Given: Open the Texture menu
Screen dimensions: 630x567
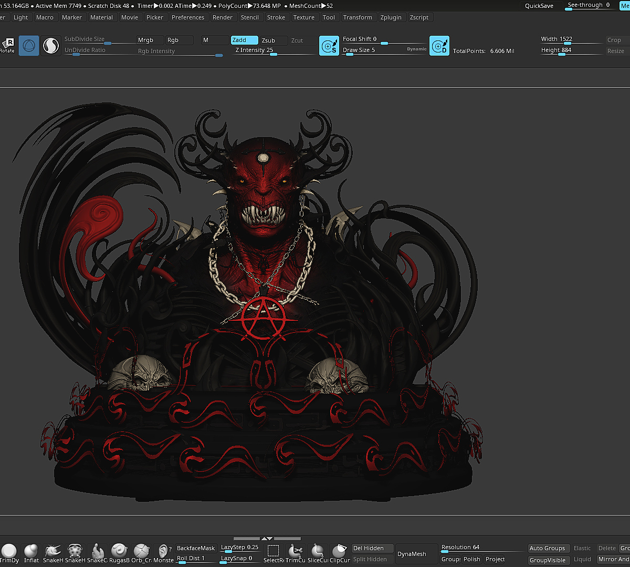Looking at the screenshot, I should [304, 17].
